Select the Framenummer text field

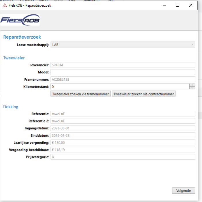tap(123, 79)
